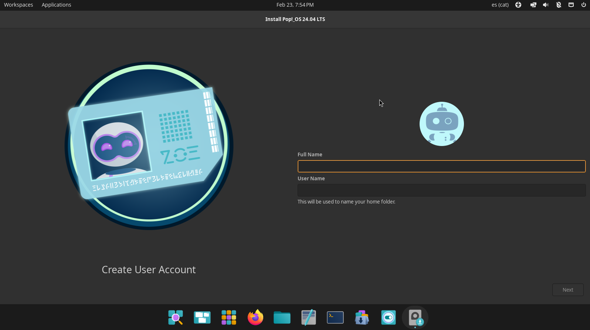Screen dimensions: 590x330
Task: Open the es (cat) keyboard layout menu
Action: (x=500, y=5)
